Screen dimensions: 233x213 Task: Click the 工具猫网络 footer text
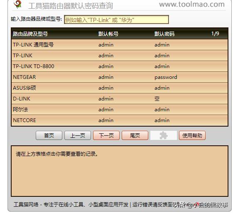tap(26, 205)
